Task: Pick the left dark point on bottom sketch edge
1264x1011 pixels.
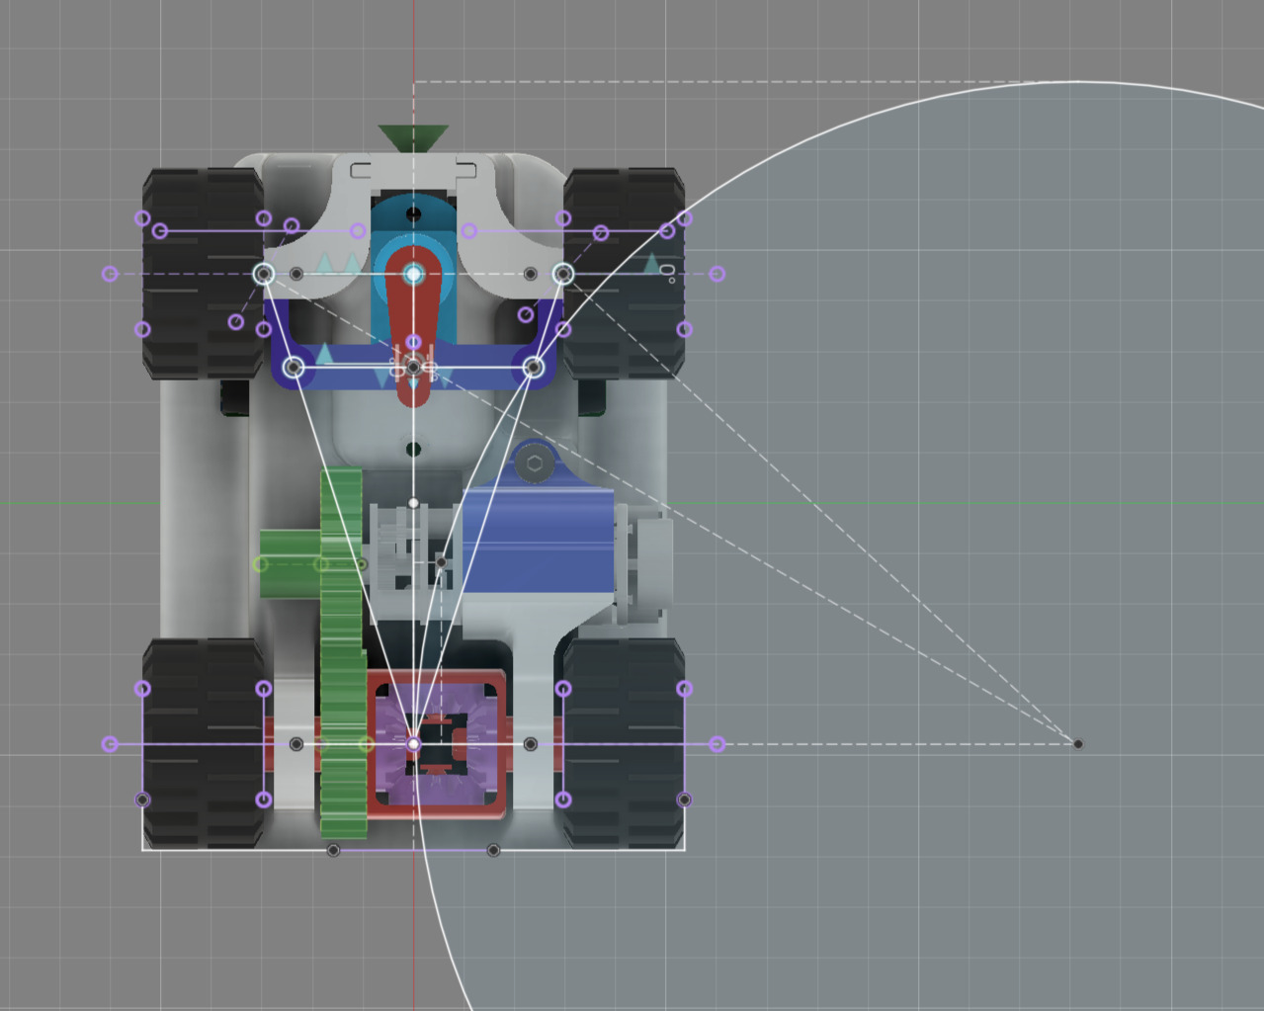Action: 333,850
